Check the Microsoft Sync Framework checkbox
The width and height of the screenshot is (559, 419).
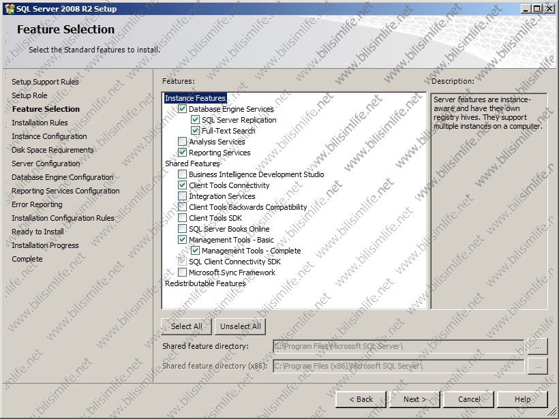pyautogui.click(x=182, y=273)
